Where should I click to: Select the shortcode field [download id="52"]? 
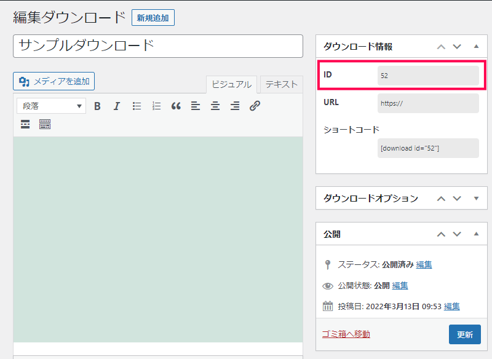[428, 148]
